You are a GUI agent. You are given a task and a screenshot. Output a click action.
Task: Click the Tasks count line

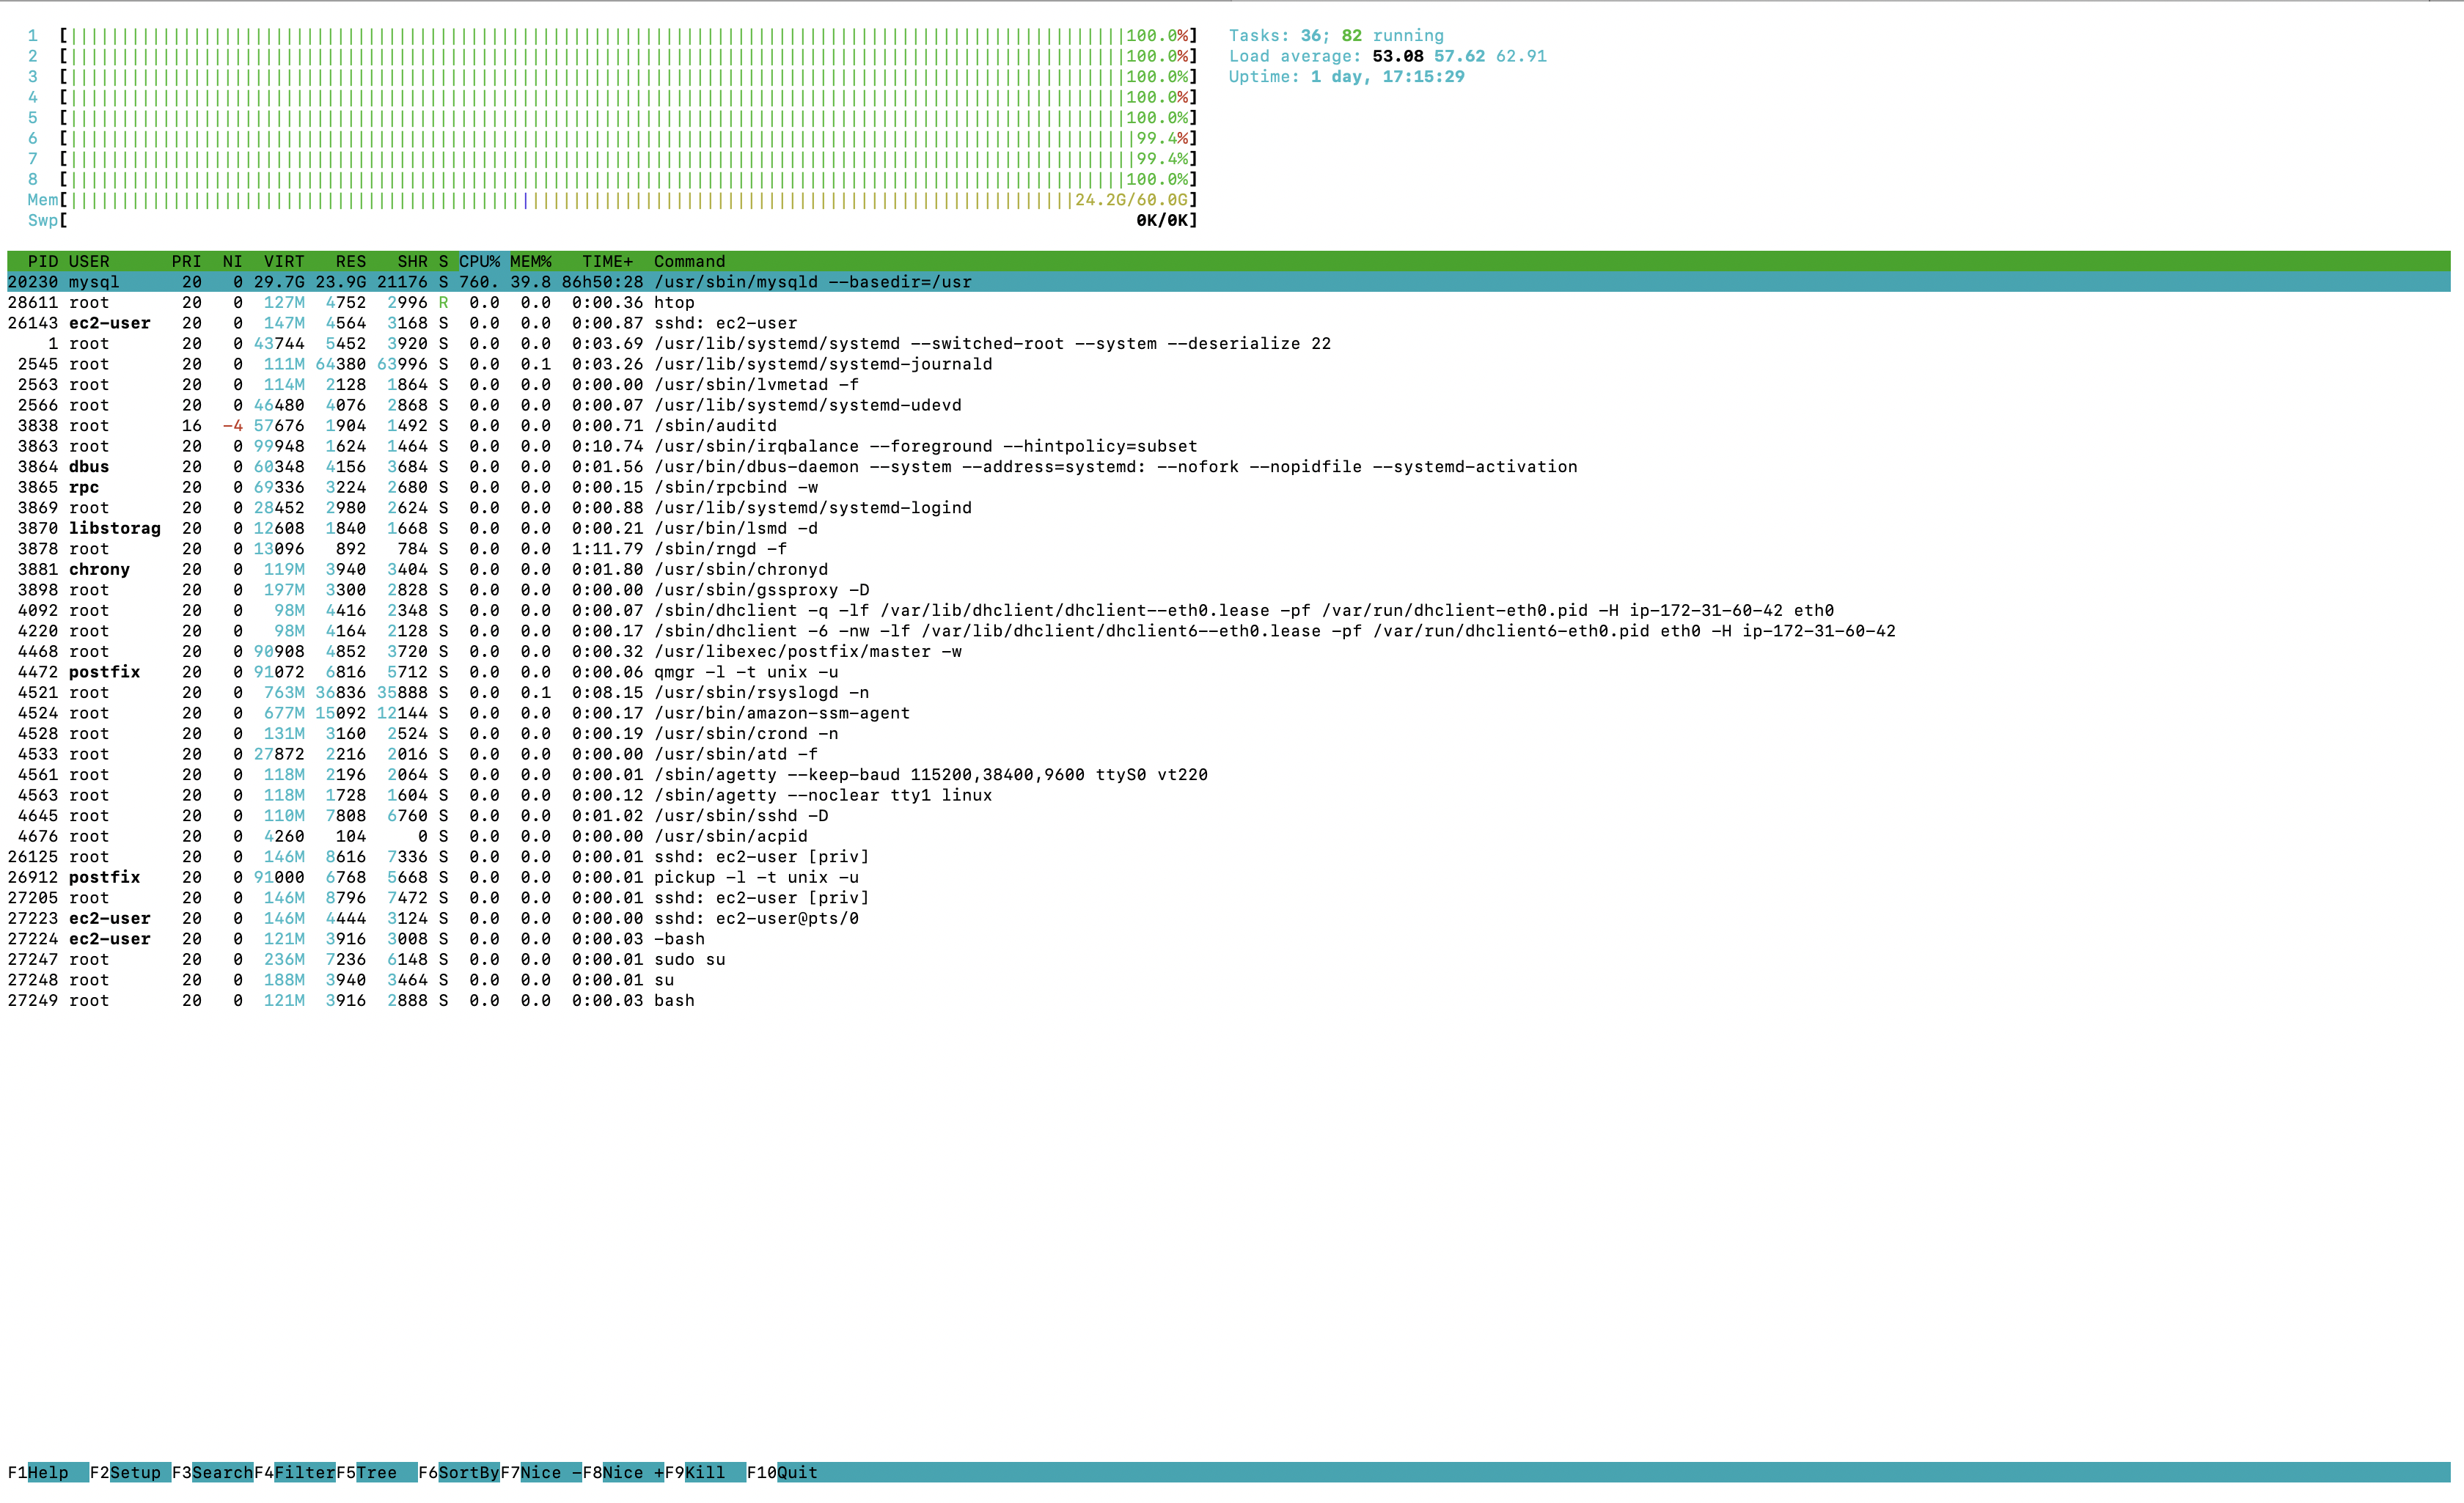[x=1336, y=35]
